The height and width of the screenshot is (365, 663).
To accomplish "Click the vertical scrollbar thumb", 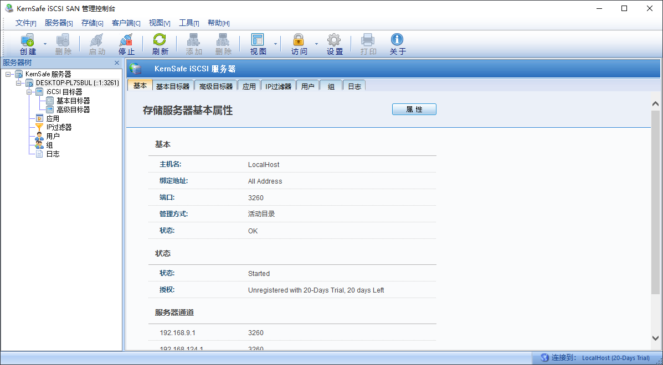I will [655, 201].
